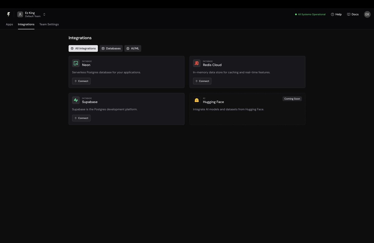Image resolution: width=374 pixels, height=243 pixels.
Task: Go to the Team Settings tab
Action: 49,24
